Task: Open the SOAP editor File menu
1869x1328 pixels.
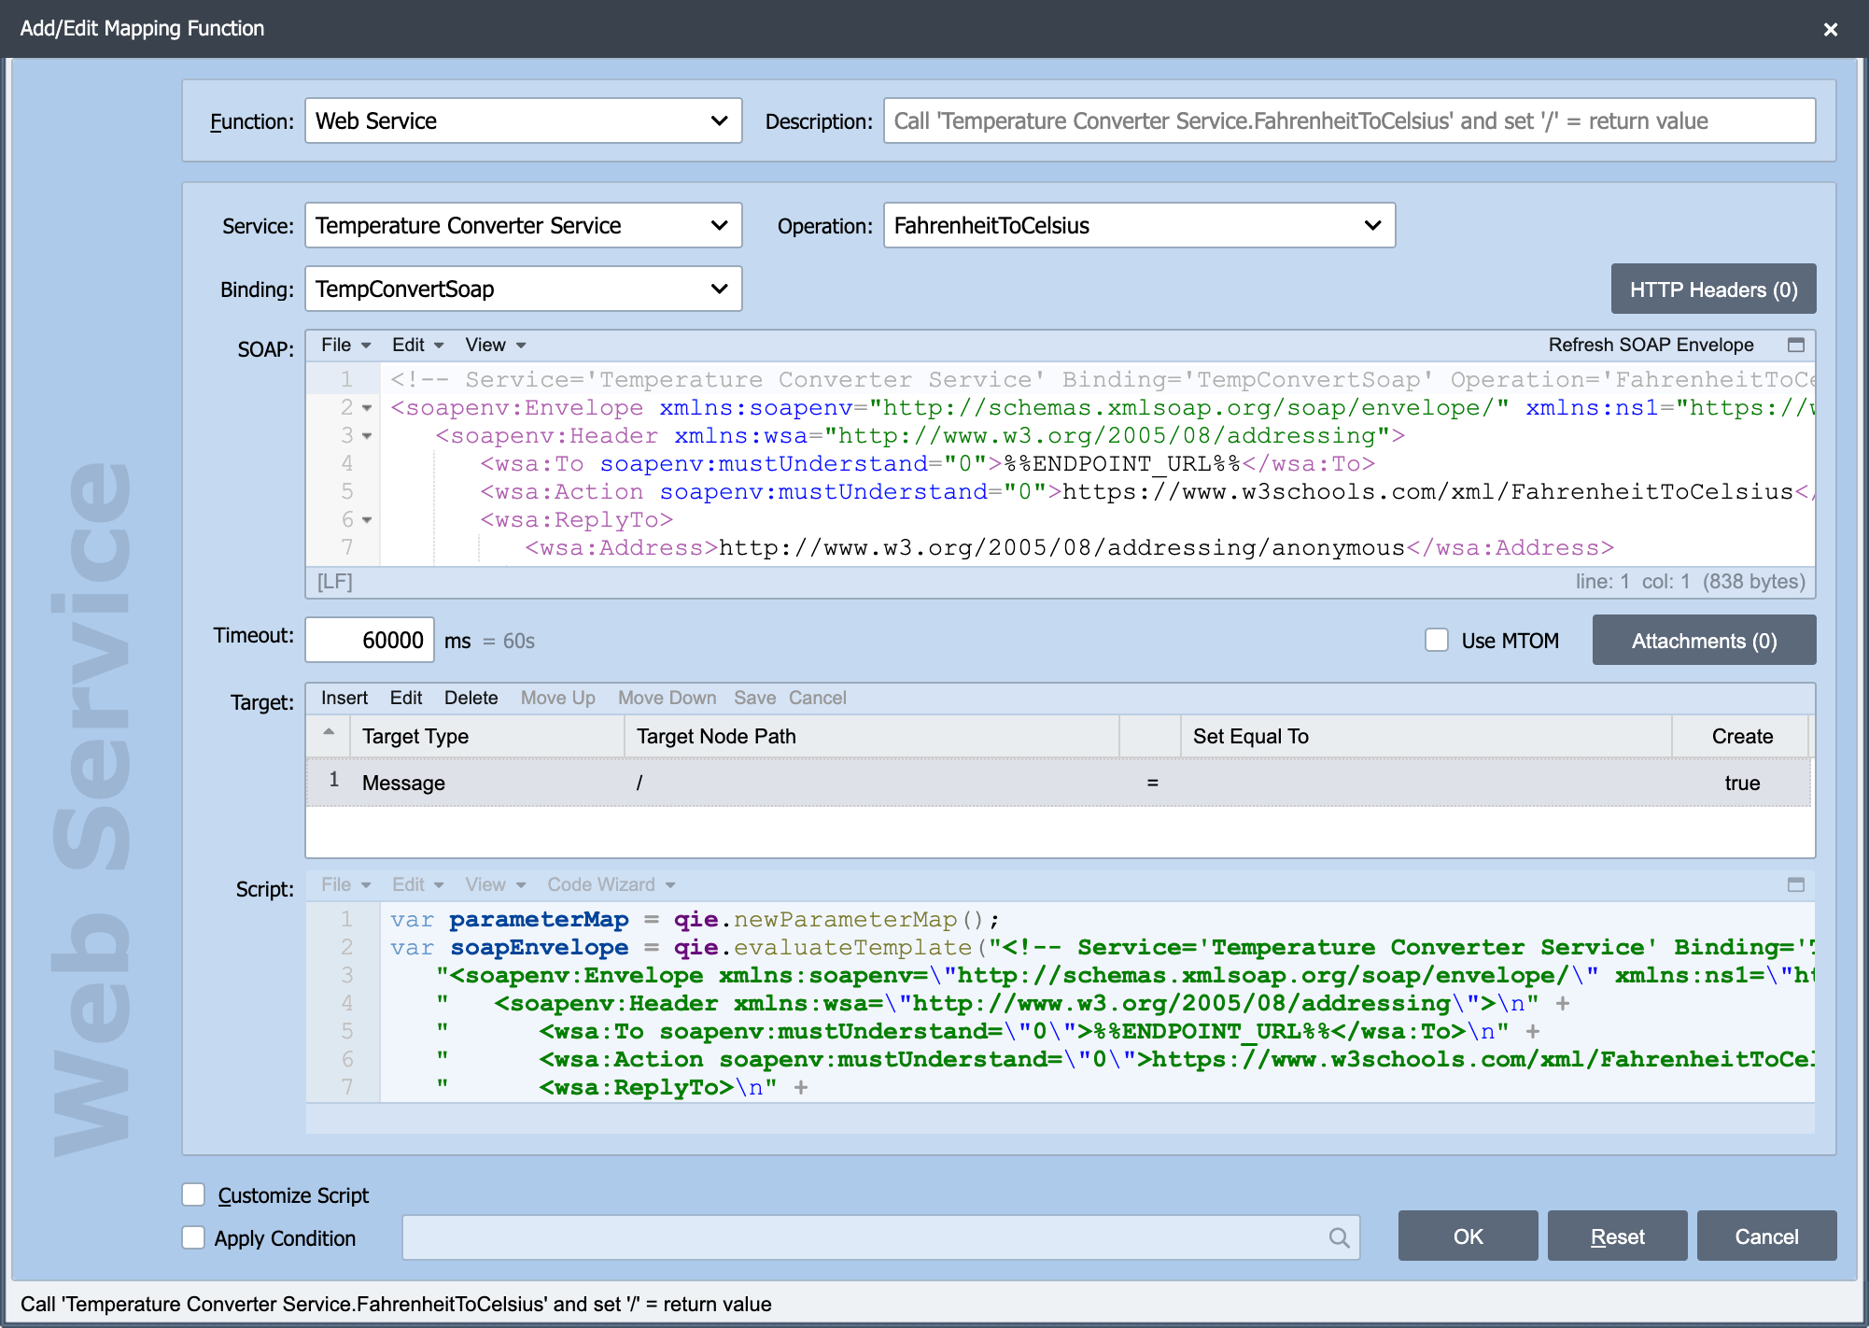Action: (345, 345)
